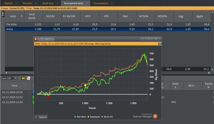Click the Results Graph filter bar text
This screenshot has height=124, width=214.
tap(73, 44)
